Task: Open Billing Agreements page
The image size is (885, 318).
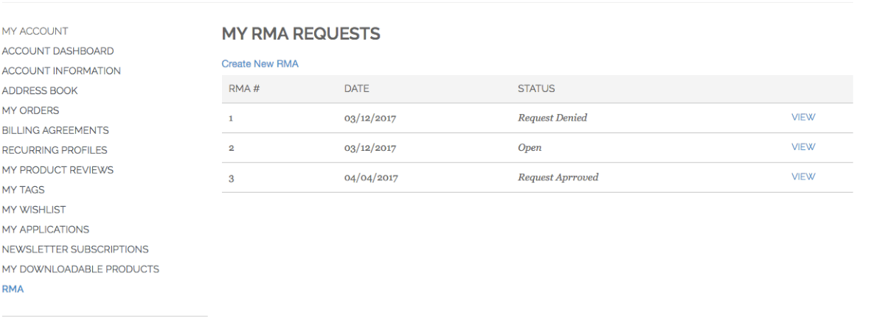Action: 55,131
